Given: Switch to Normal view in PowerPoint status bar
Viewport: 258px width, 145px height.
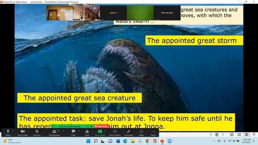Looking at the screenshot, I should (x=232, y=135).
